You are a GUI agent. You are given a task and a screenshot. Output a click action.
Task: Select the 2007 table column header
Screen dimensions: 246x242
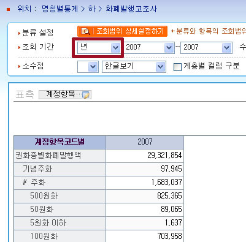tap(145, 142)
